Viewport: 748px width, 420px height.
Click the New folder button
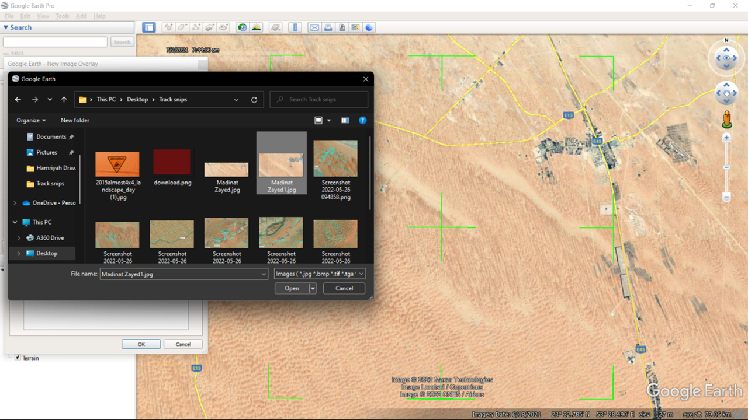(75, 120)
